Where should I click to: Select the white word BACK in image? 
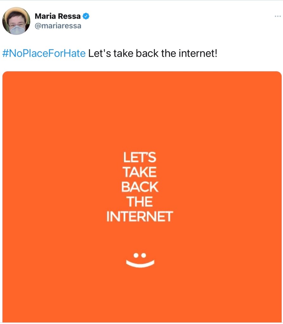pyautogui.click(x=140, y=187)
